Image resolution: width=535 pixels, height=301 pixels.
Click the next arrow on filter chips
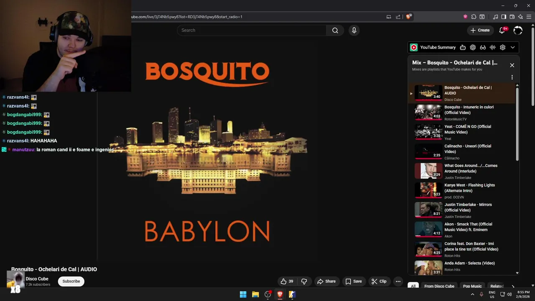[x=513, y=286]
